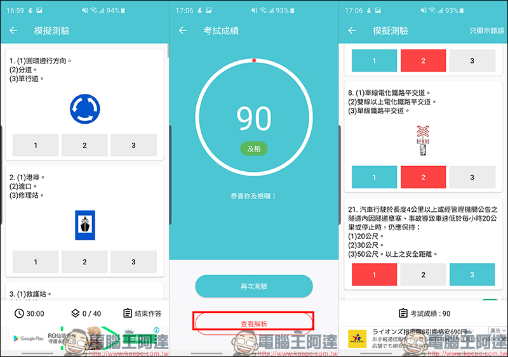Select answer 3 for ship sign question 2
Viewport: 508px width, 357px height.
click(x=133, y=261)
